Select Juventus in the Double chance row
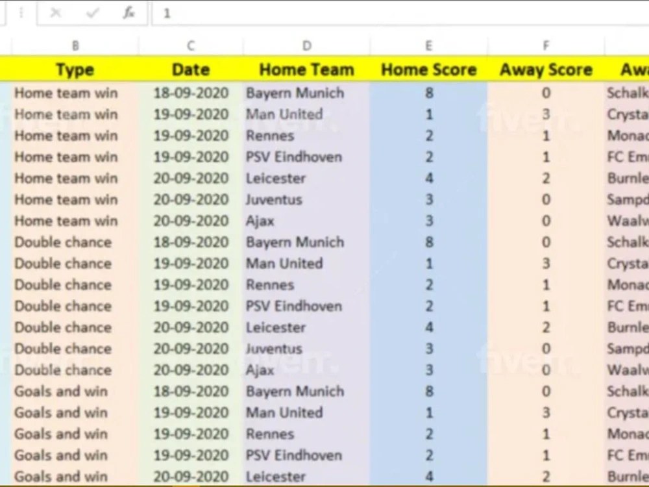 [x=306, y=349]
